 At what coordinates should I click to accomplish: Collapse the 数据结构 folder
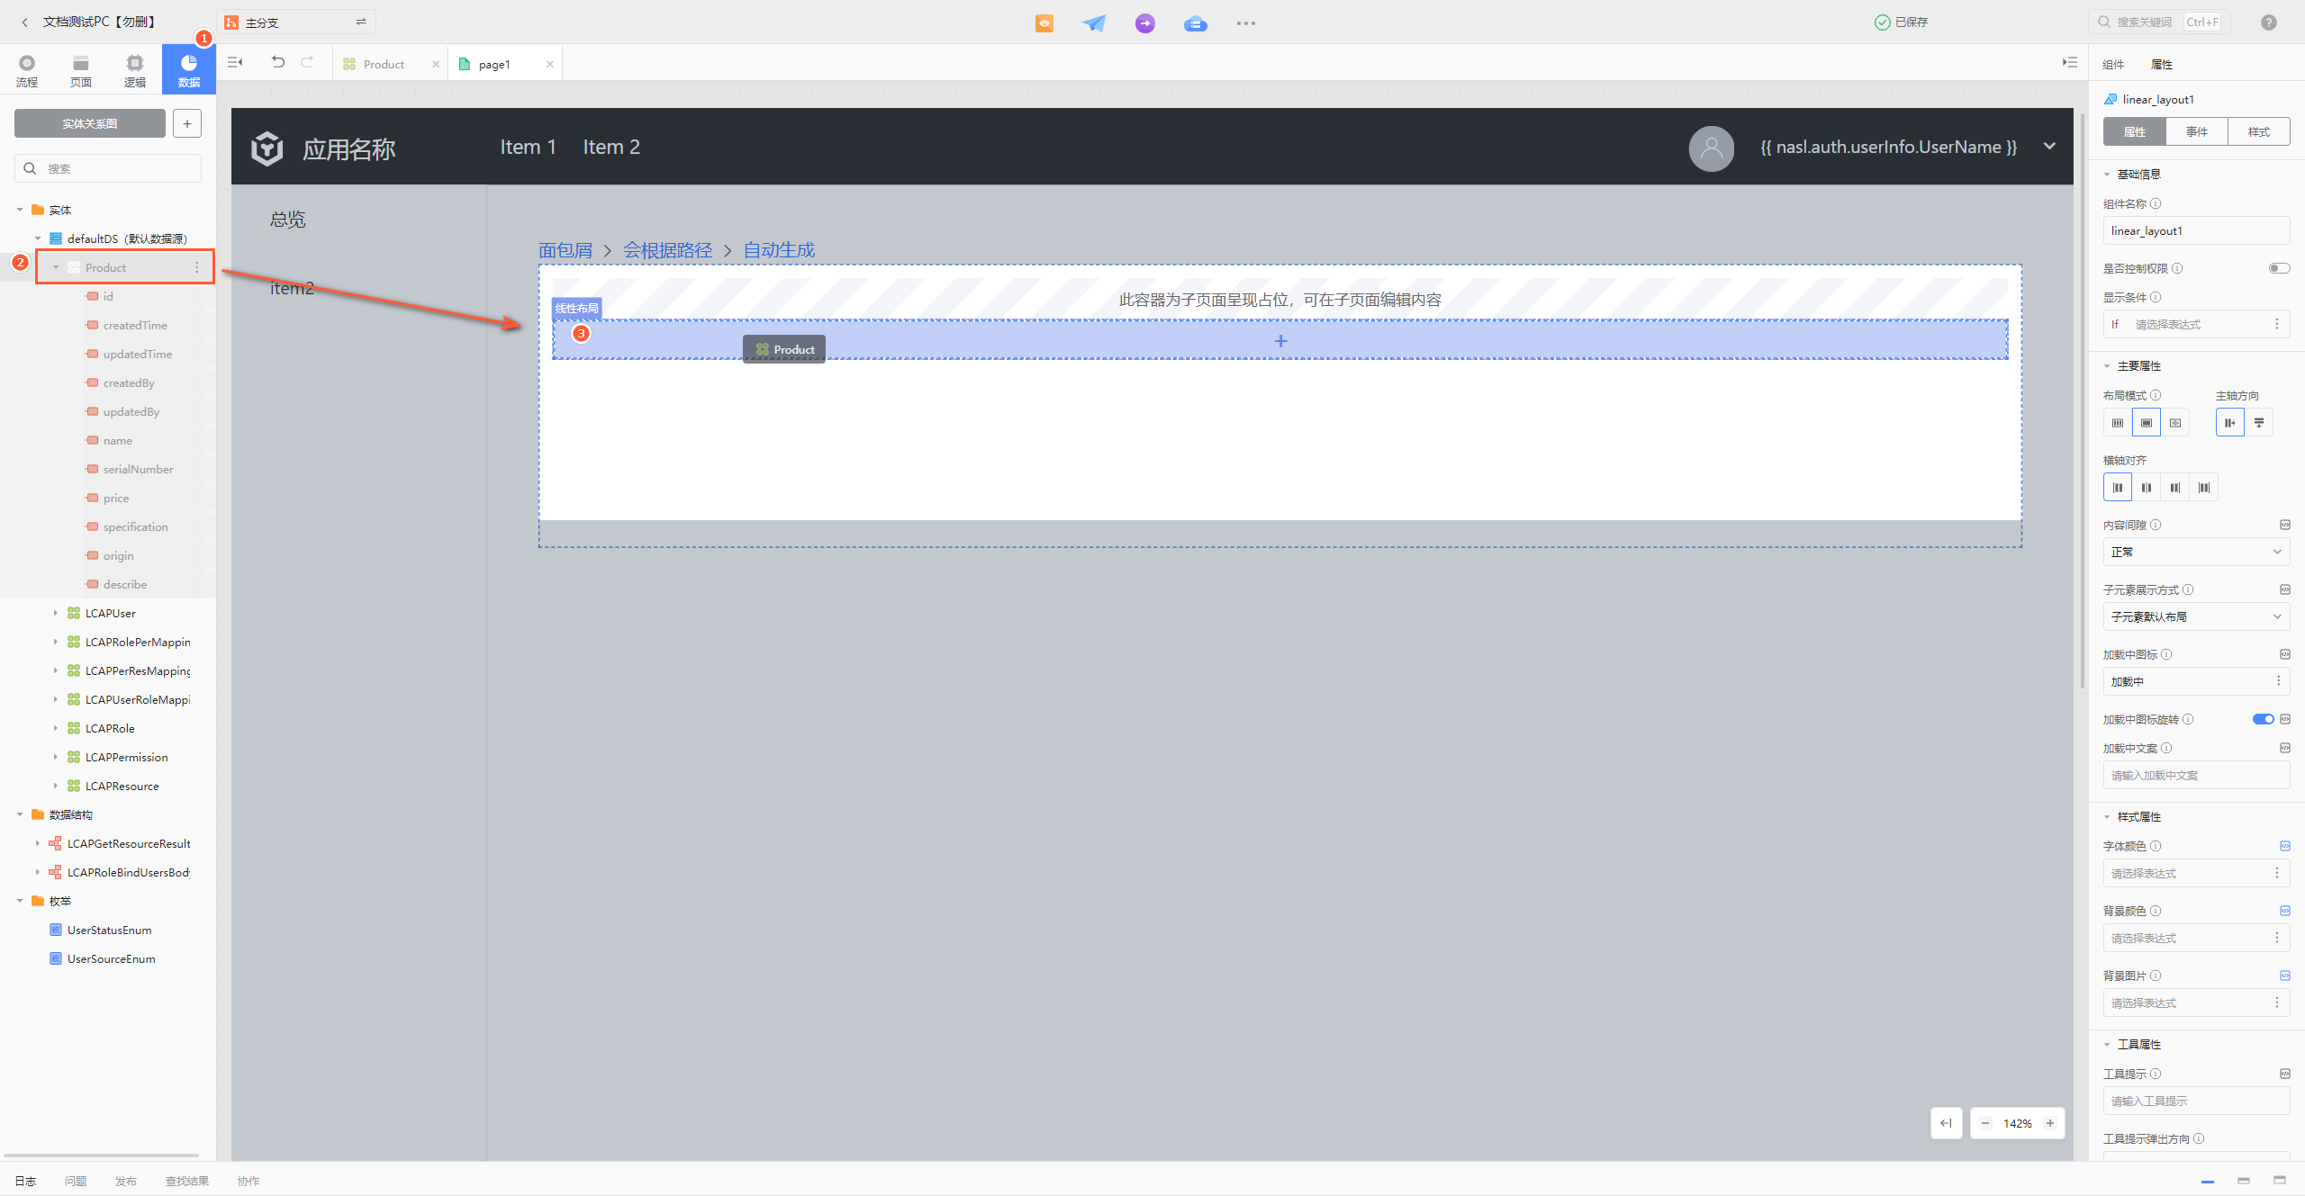[x=20, y=814]
